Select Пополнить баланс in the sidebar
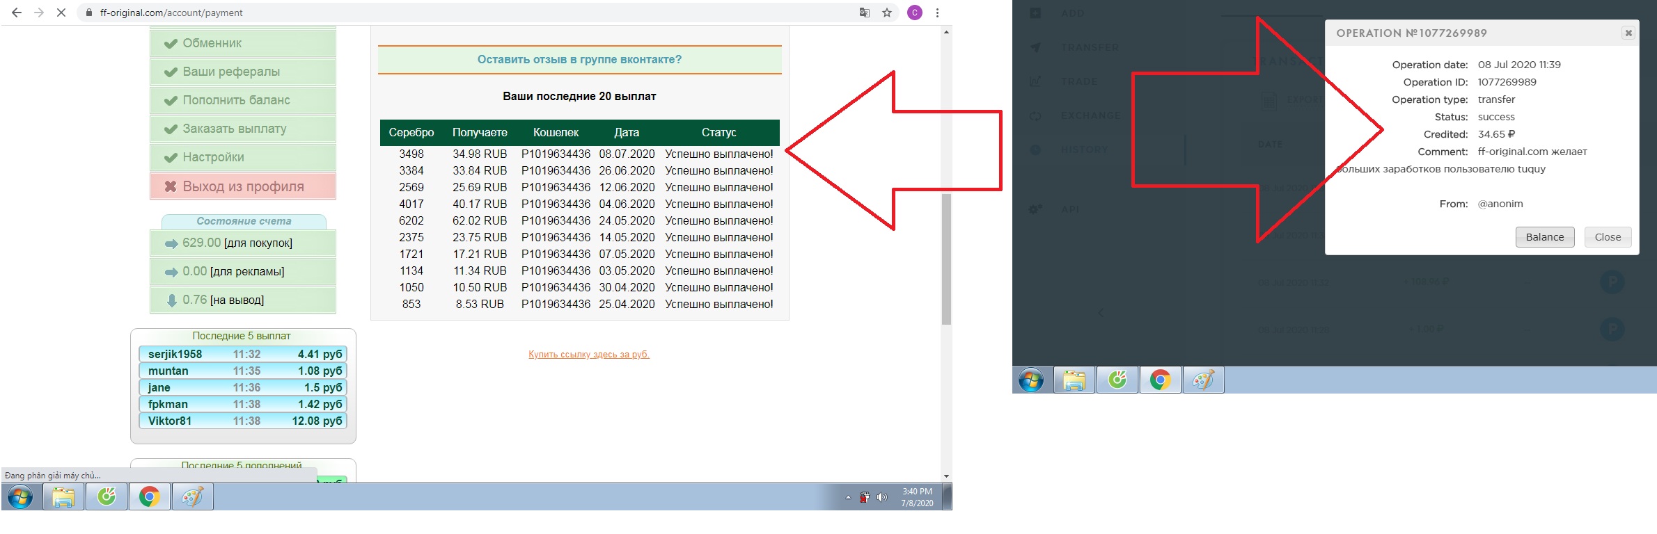The height and width of the screenshot is (534, 1657). (x=243, y=100)
